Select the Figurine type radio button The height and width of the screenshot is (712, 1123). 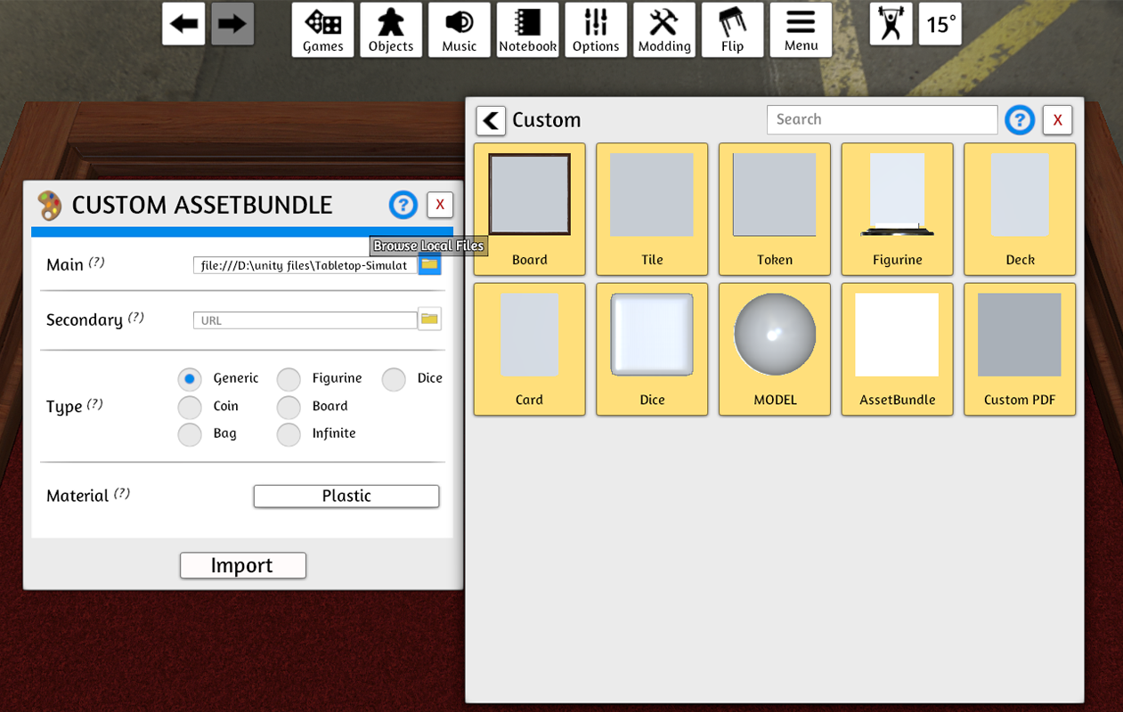coord(289,379)
